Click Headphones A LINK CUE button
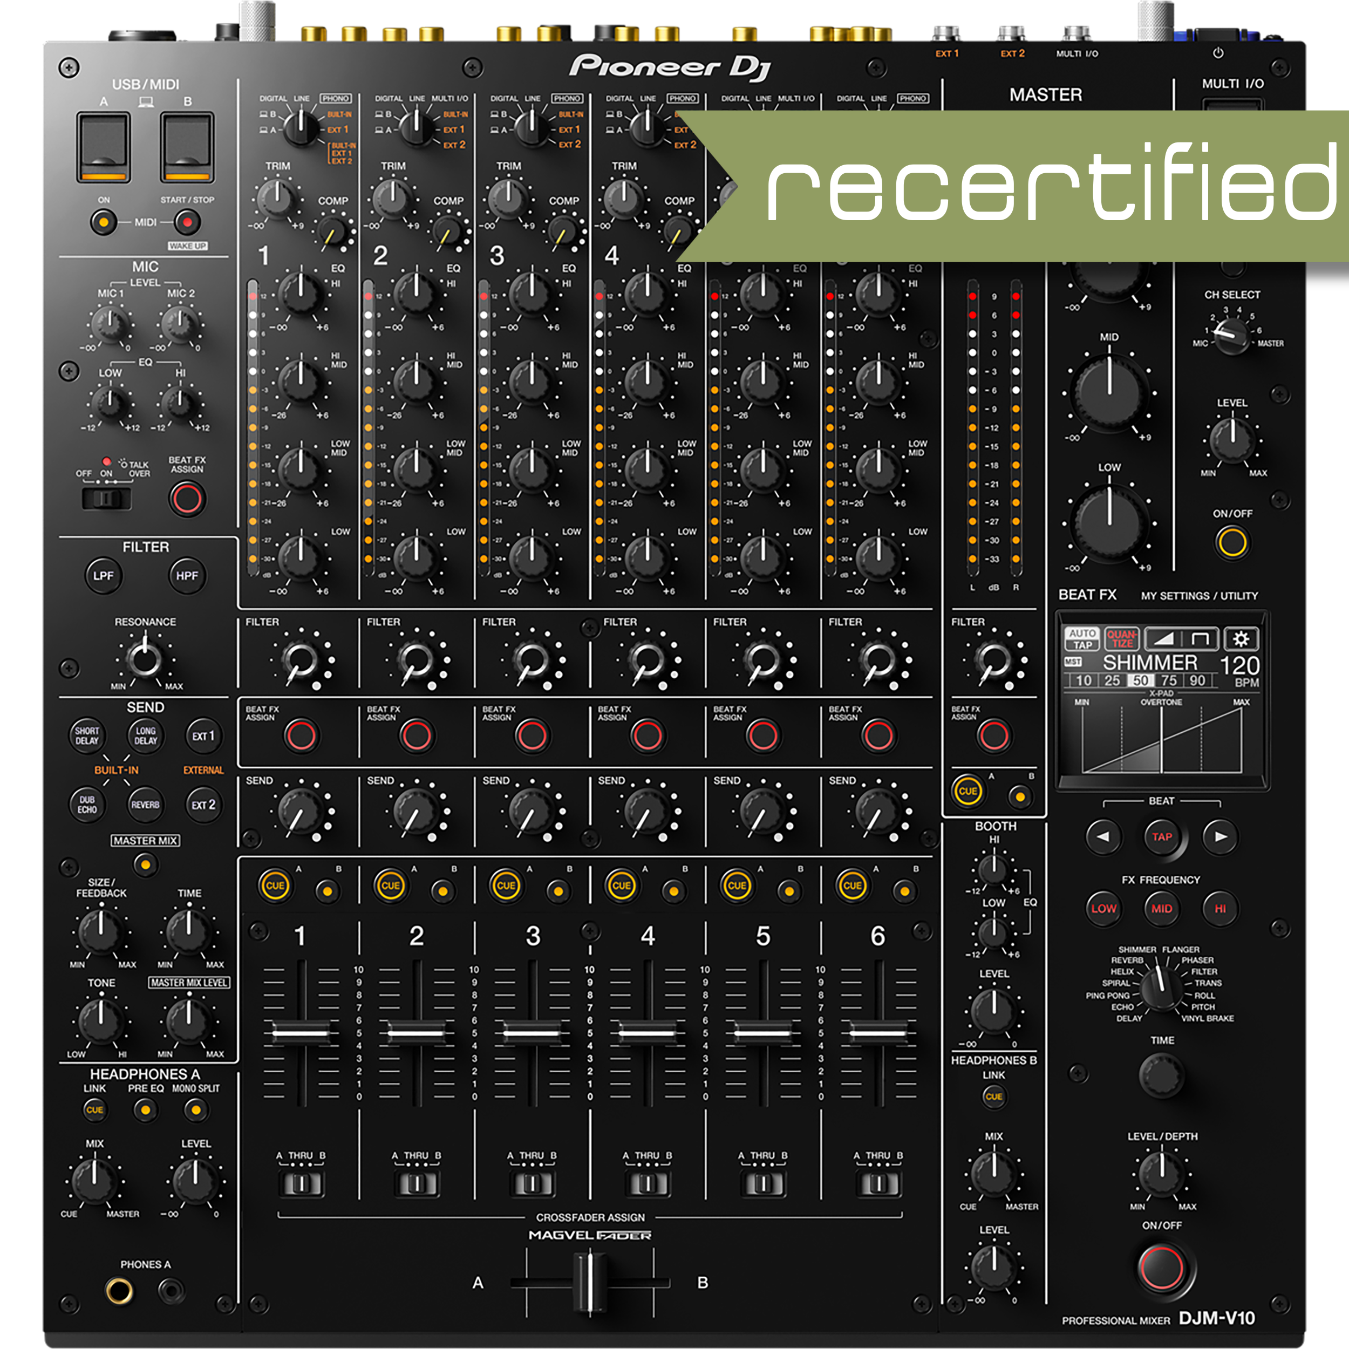This screenshot has width=1349, height=1349. point(94,1109)
